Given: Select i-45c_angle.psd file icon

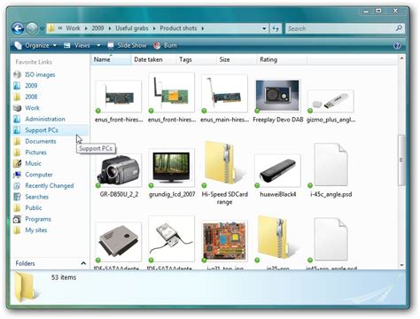Looking at the screenshot, I should (x=331, y=165).
